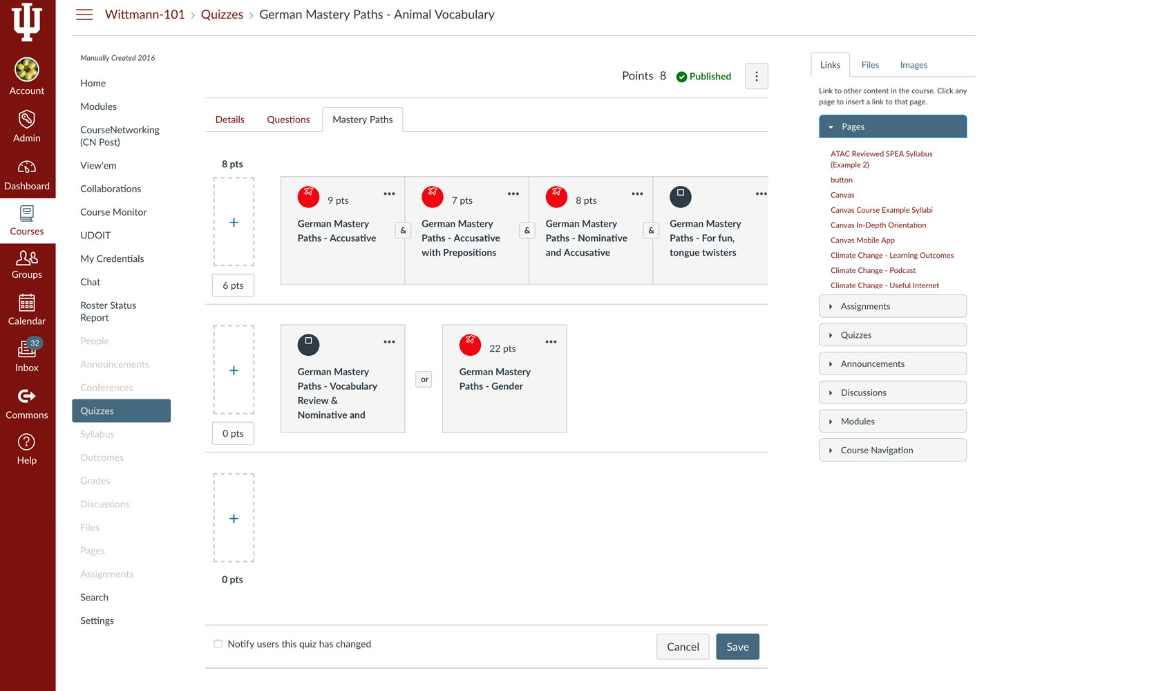Screen dimensions: 1154x691
Task: Expand the Discussions link section
Action: point(893,392)
